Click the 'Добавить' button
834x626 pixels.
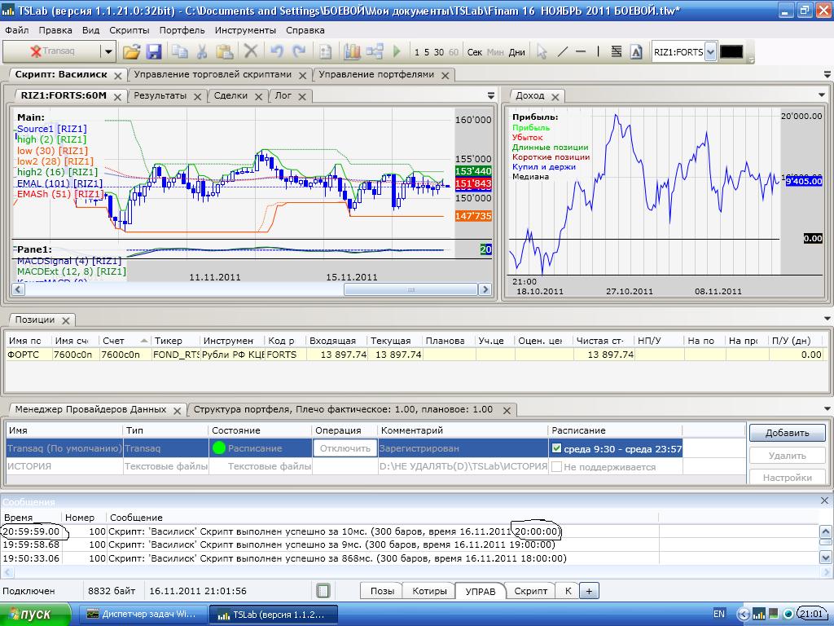787,433
